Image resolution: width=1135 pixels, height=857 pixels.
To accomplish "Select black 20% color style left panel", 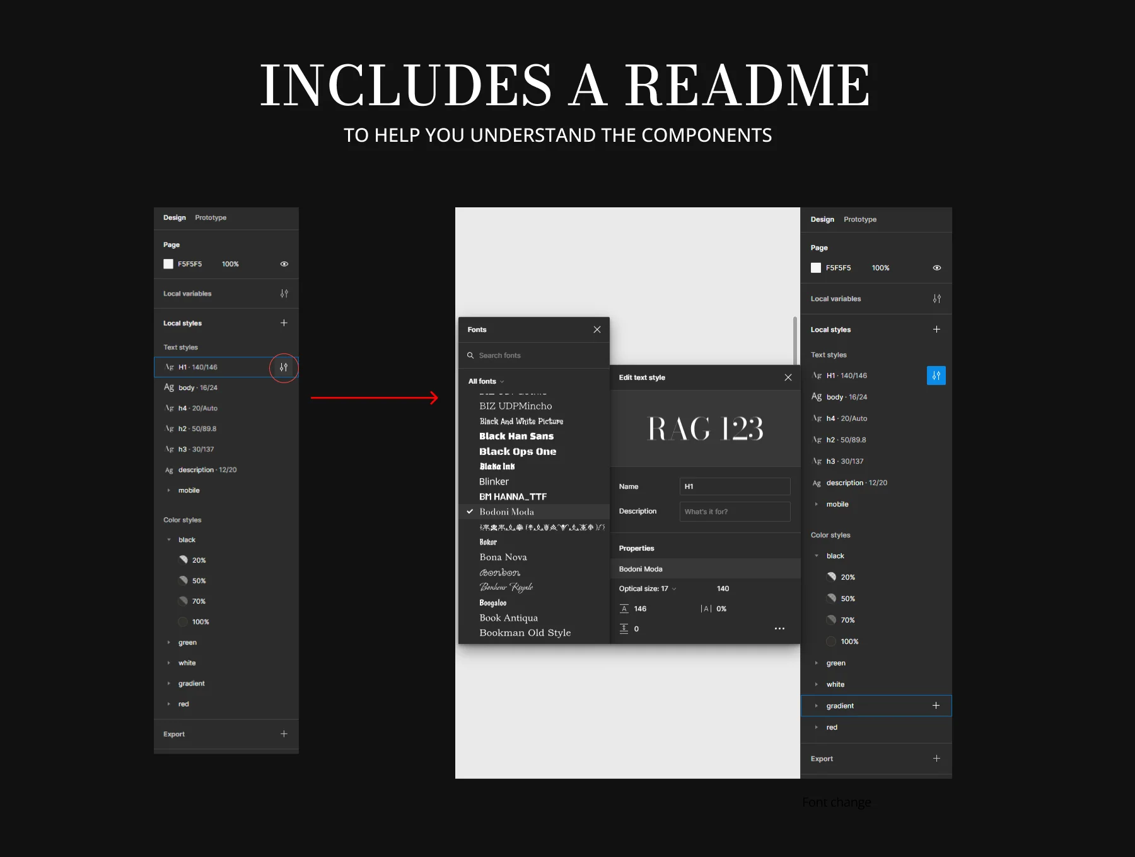I will point(192,560).
